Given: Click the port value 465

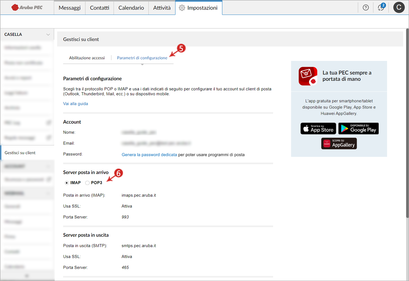Looking at the screenshot, I should pos(125,267).
